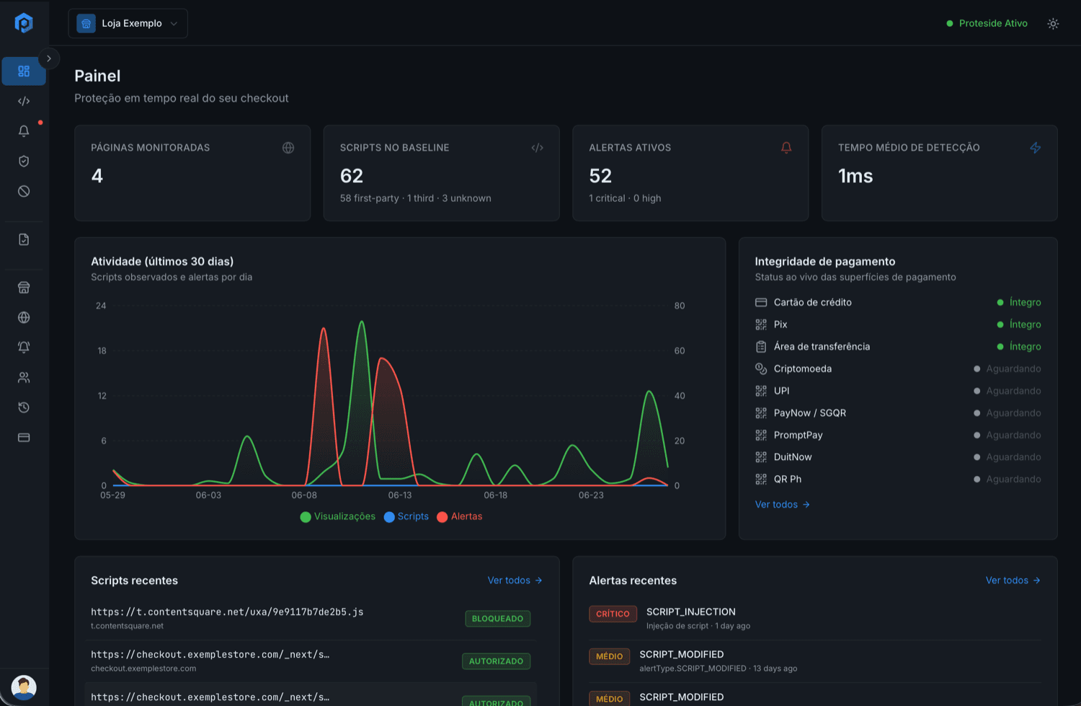Toggle the light theme sun icon
Viewport: 1081px width, 706px height.
[x=1053, y=24]
